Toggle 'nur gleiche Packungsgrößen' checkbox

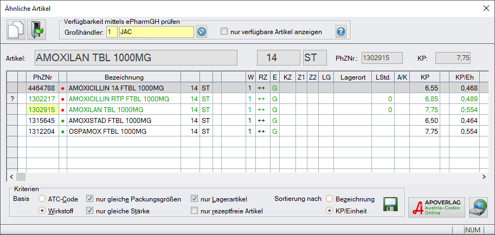90,199
